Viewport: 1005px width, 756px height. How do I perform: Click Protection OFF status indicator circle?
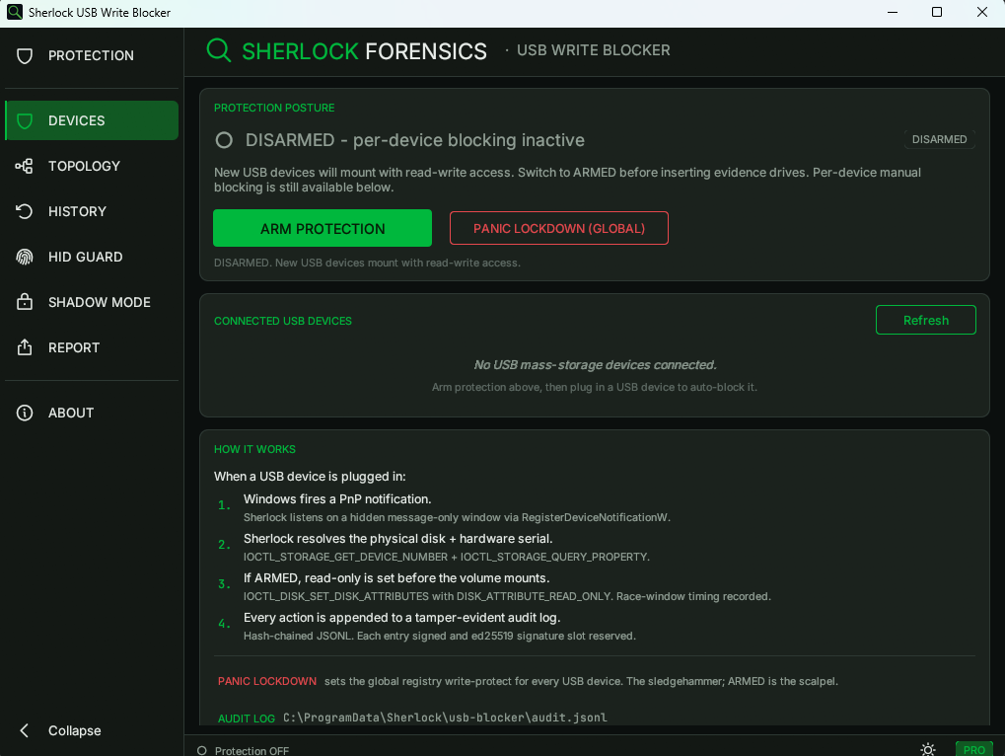tap(202, 750)
